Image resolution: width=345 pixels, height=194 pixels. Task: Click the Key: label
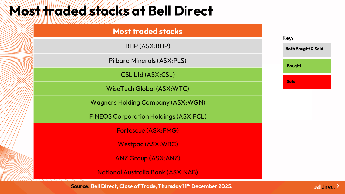288,38
